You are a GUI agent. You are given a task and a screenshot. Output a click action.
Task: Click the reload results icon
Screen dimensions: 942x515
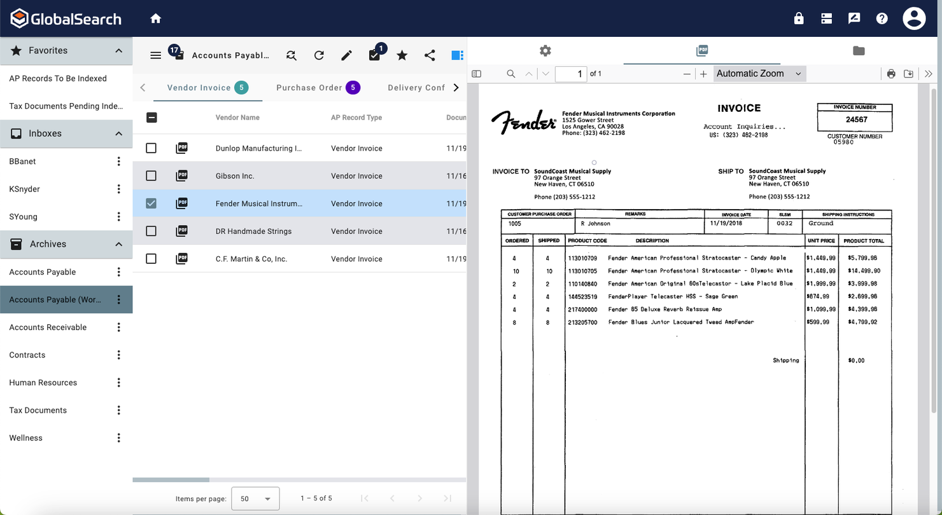[x=319, y=55]
